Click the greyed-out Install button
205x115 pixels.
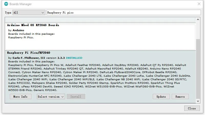(76, 97)
